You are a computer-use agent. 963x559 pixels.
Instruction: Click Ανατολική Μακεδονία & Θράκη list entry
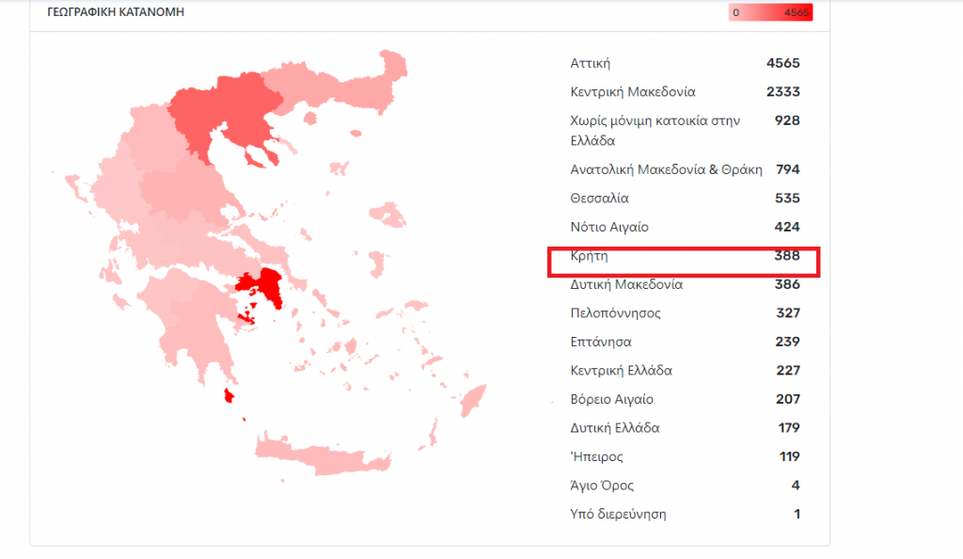pyautogui.click(x=666, y=170)
